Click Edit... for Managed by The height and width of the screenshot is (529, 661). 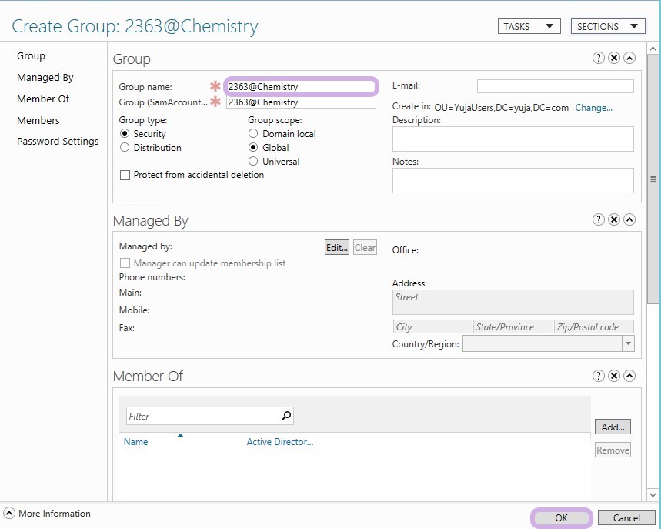pos(337,248)
